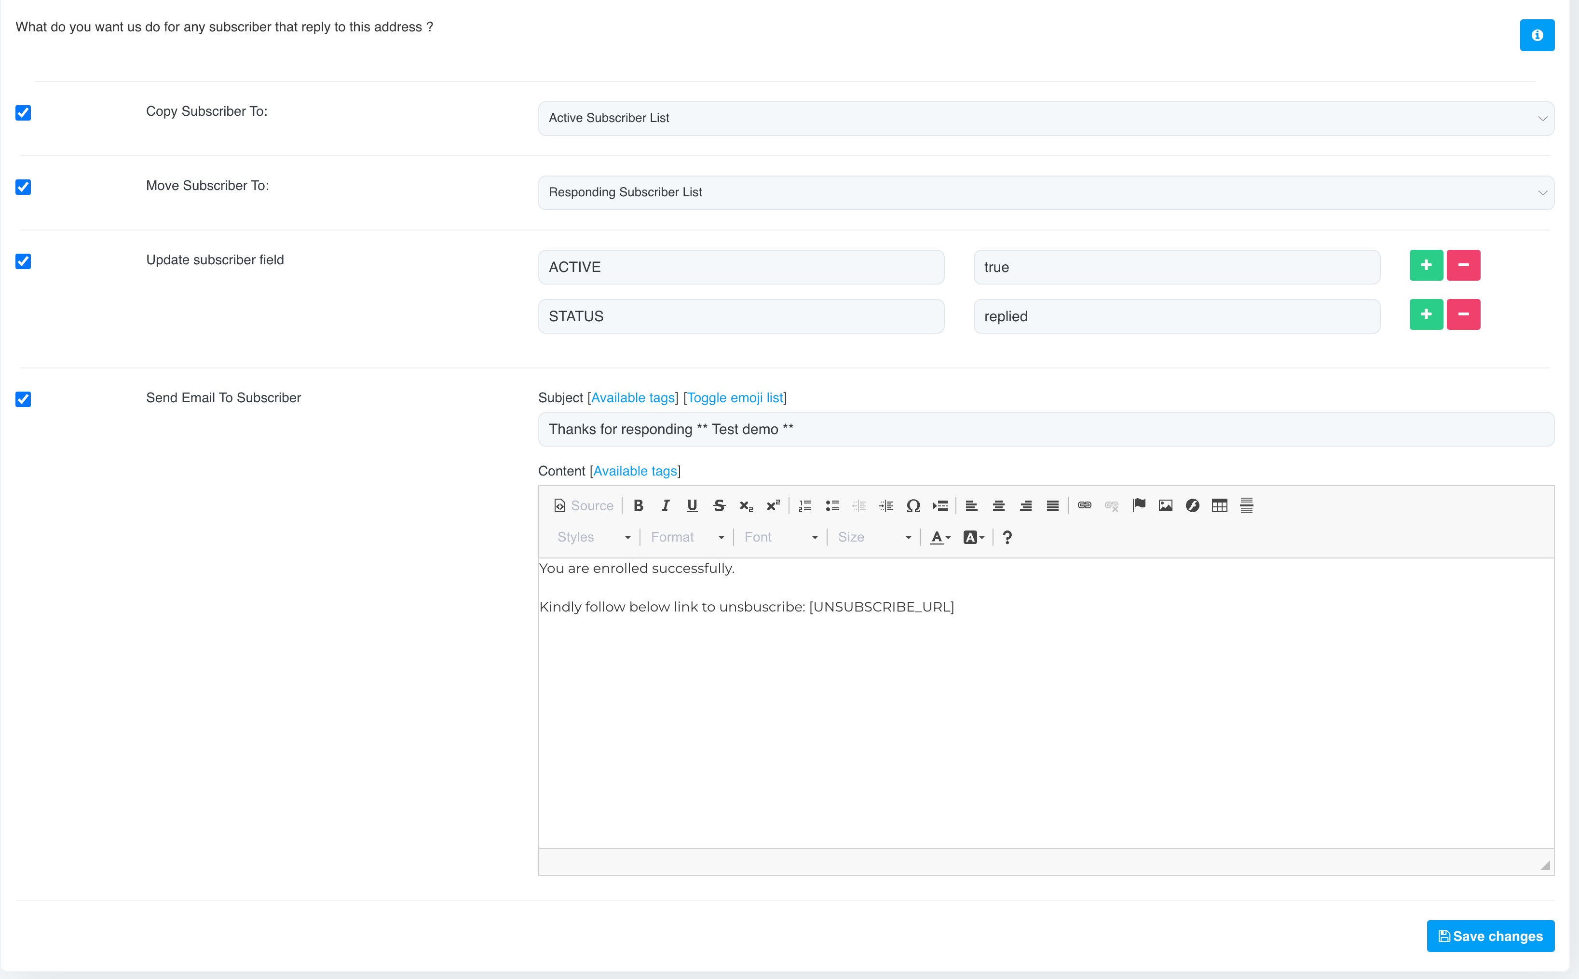Click the blue info icon button
The image size is (1579, 979).
pyautogui.click(x=1536, y=35)
